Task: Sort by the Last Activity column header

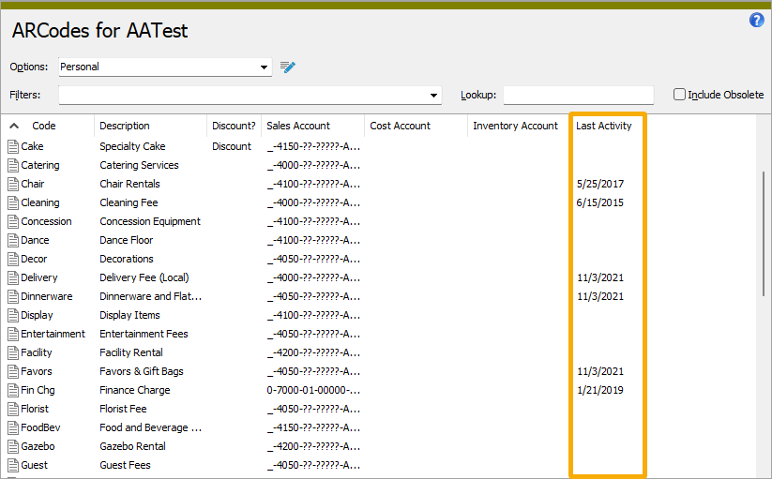Action: (x=603, y=126)
